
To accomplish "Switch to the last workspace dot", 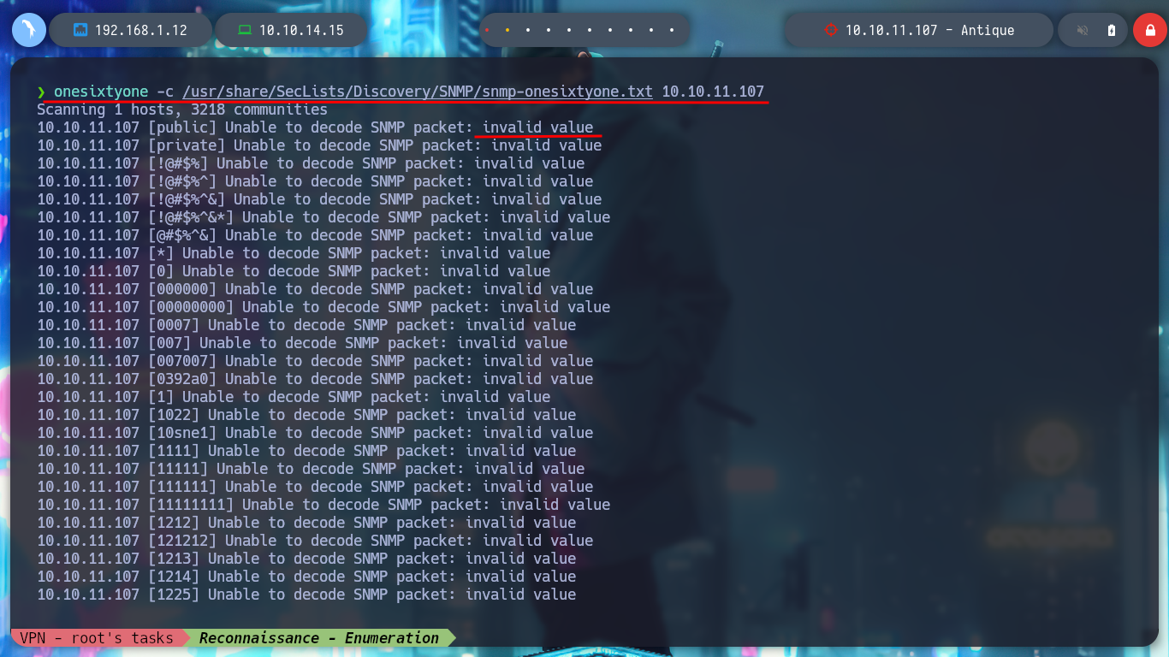I will pos(672,30).
